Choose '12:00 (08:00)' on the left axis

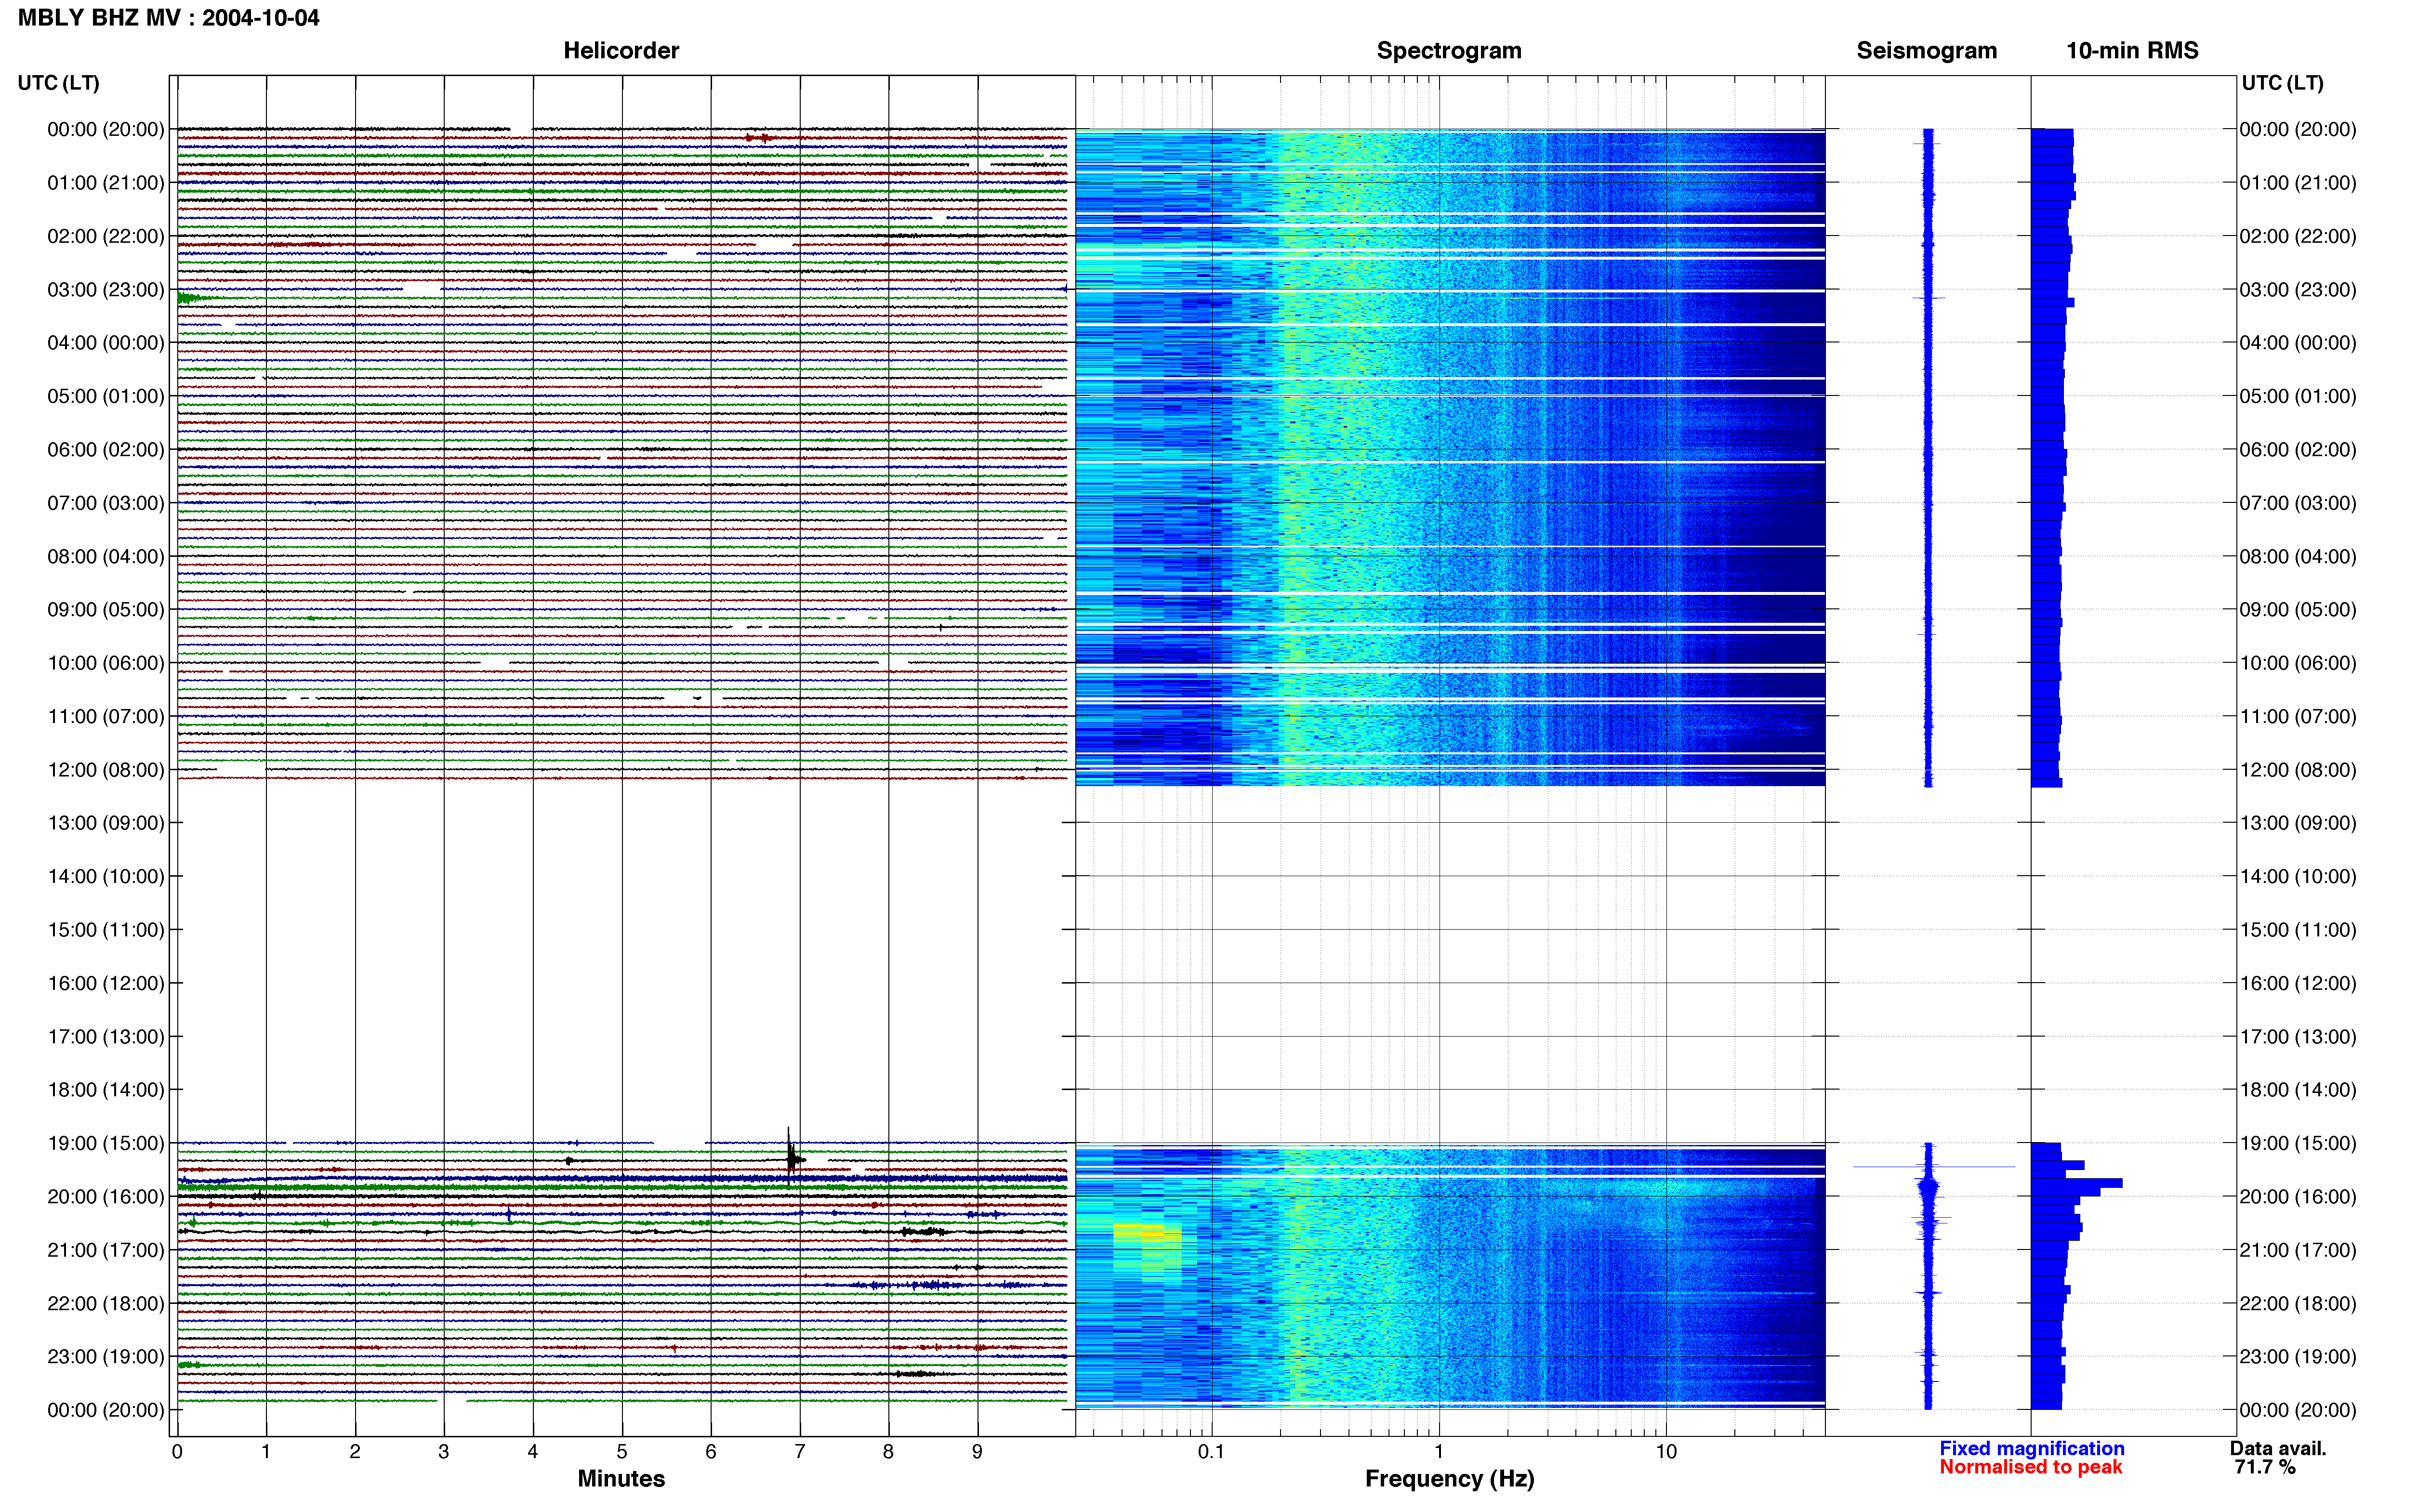(106, 770)
